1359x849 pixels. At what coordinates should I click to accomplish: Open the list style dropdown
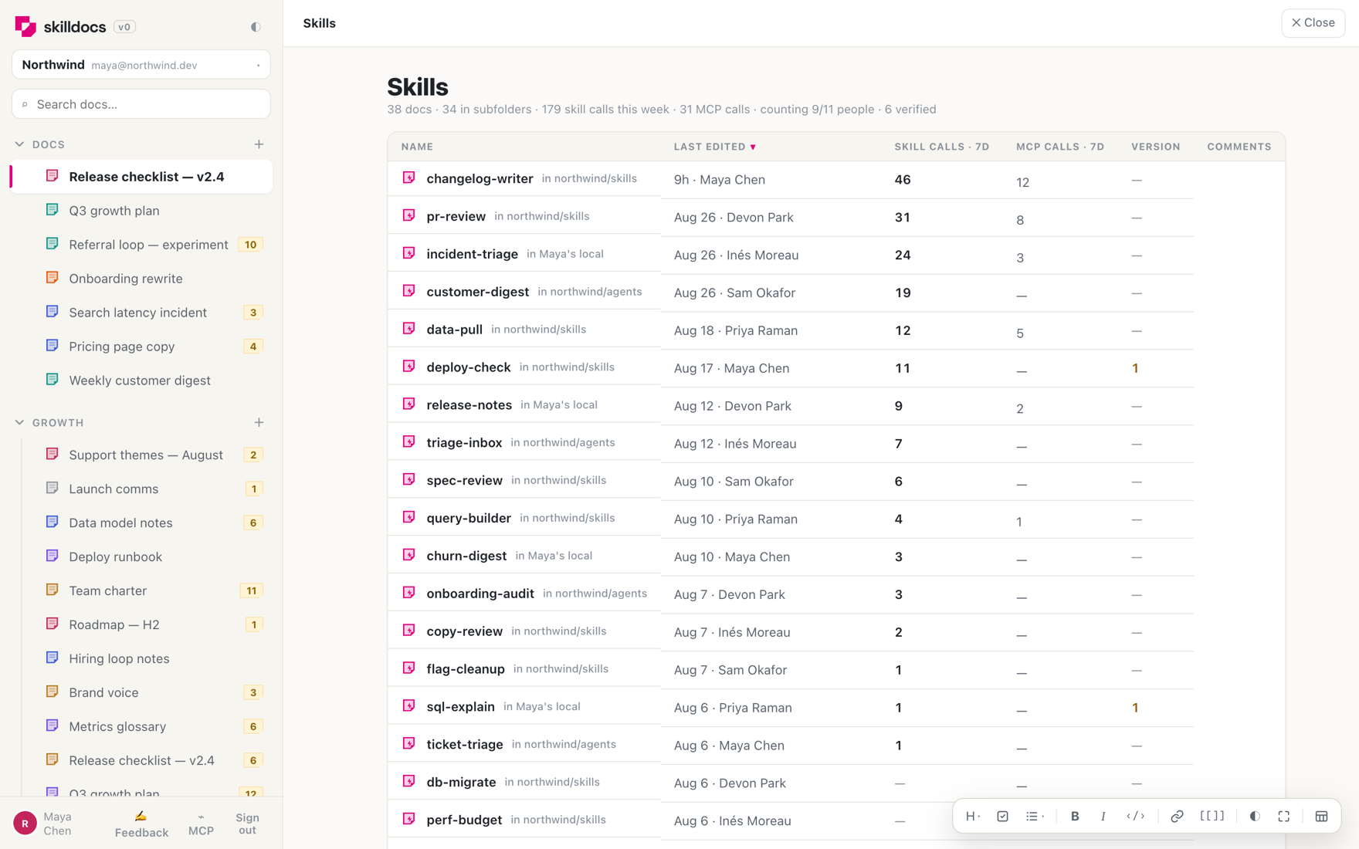(x=1035, y=817)
